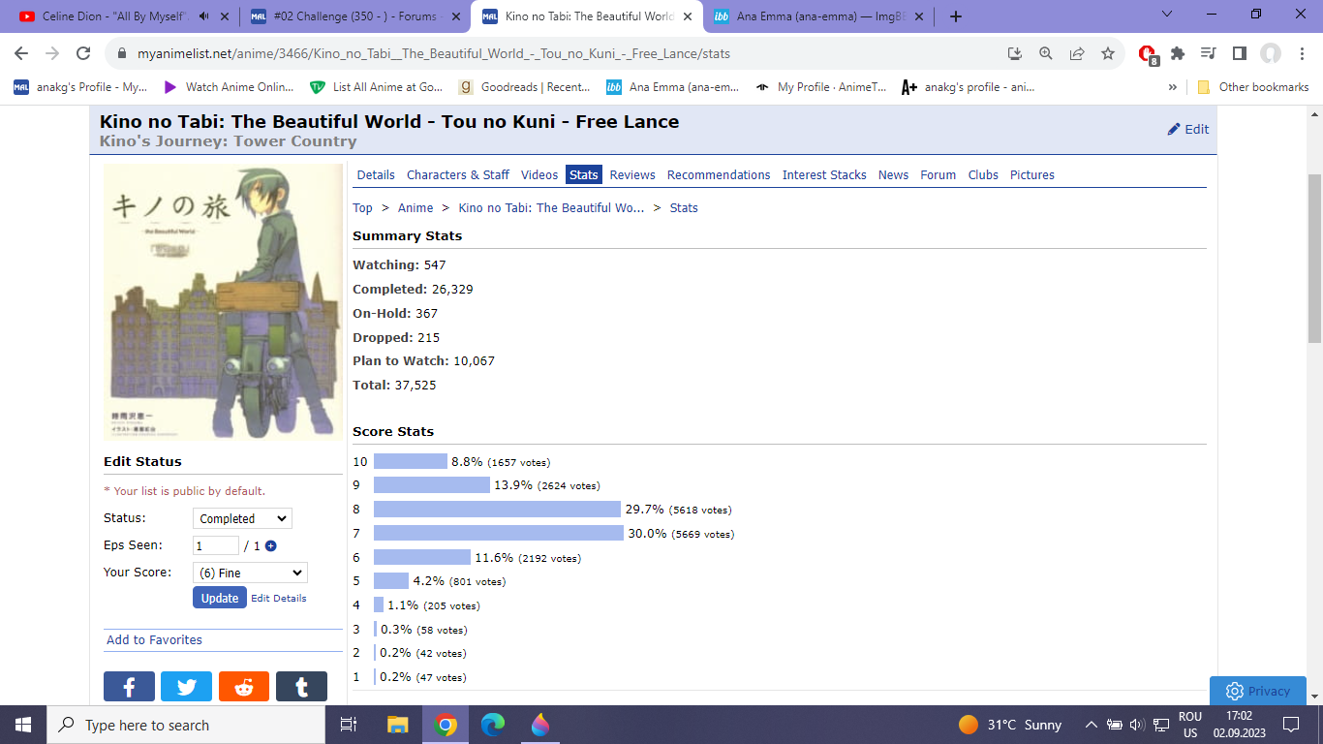
Task: Open media playback controls icon
Action: coord(1209,54)
